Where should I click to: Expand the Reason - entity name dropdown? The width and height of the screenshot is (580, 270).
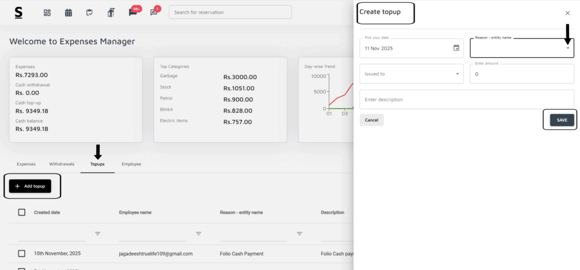point(568,48)
